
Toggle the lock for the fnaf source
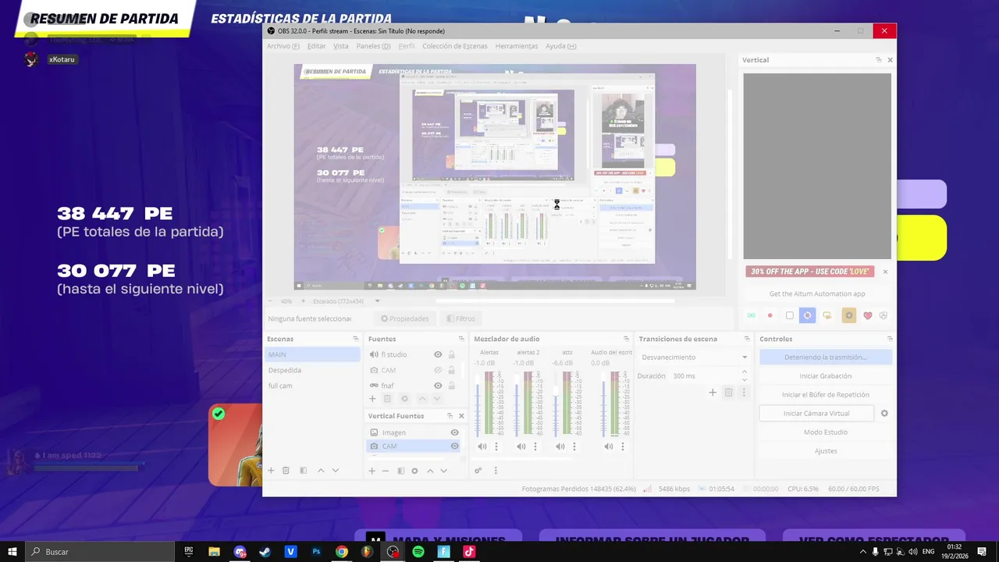coord(451,386)
